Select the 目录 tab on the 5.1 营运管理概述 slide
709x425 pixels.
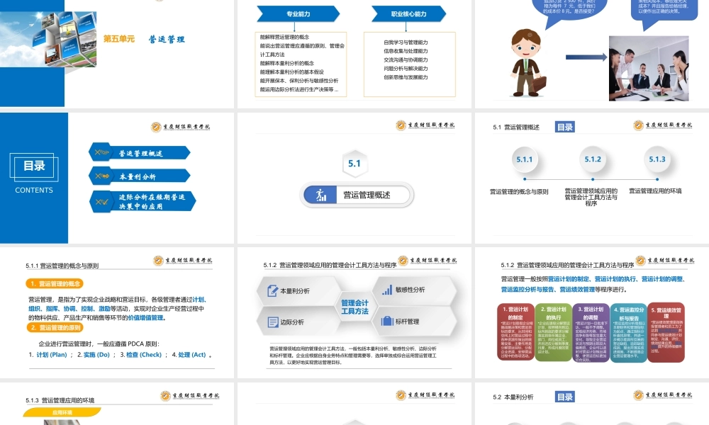tap(564, 127)
